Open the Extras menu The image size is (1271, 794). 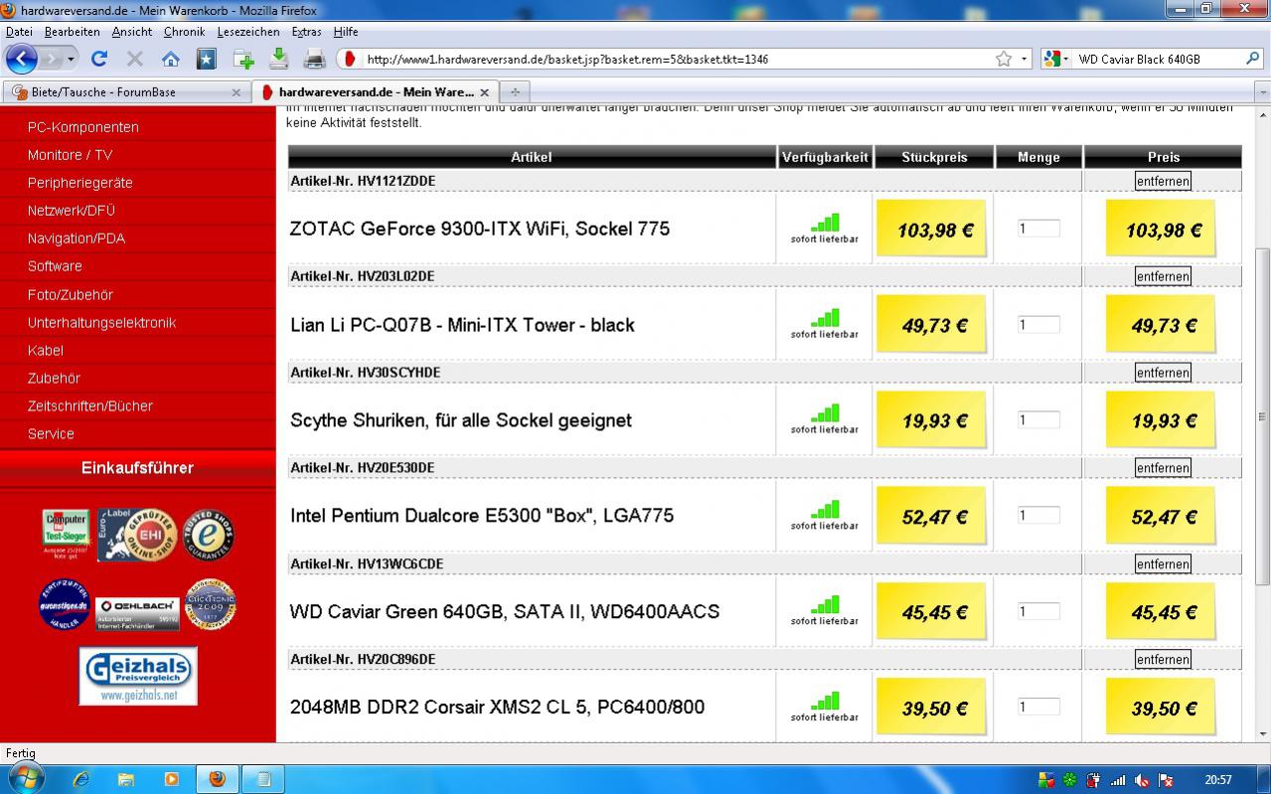[306, 32]
